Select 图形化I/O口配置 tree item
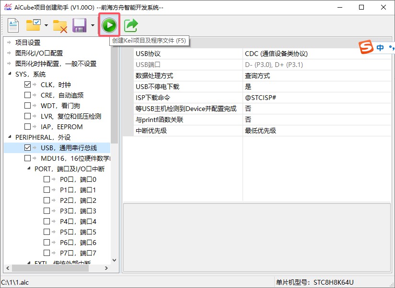The image size is (395, 288). tap(39, 53)
